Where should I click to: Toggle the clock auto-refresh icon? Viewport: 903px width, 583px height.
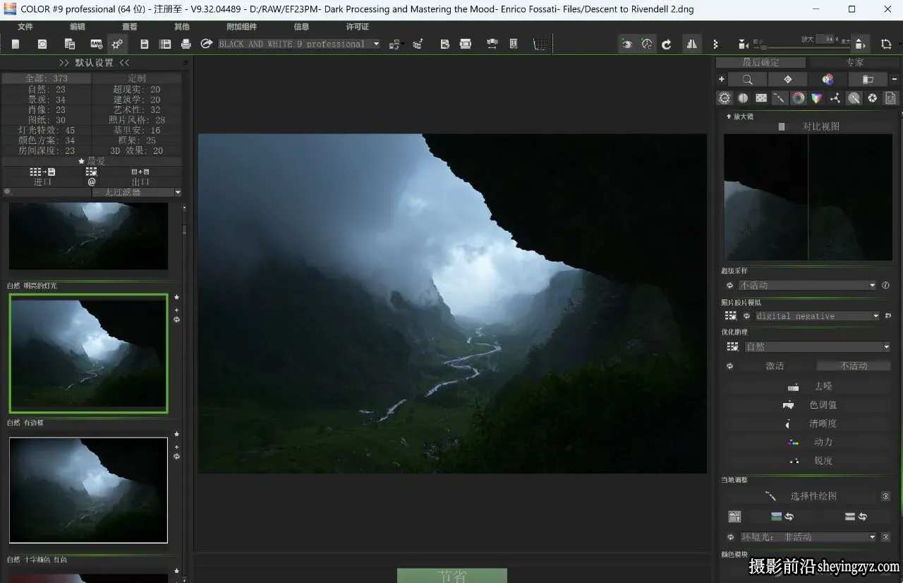pos(647,44)
